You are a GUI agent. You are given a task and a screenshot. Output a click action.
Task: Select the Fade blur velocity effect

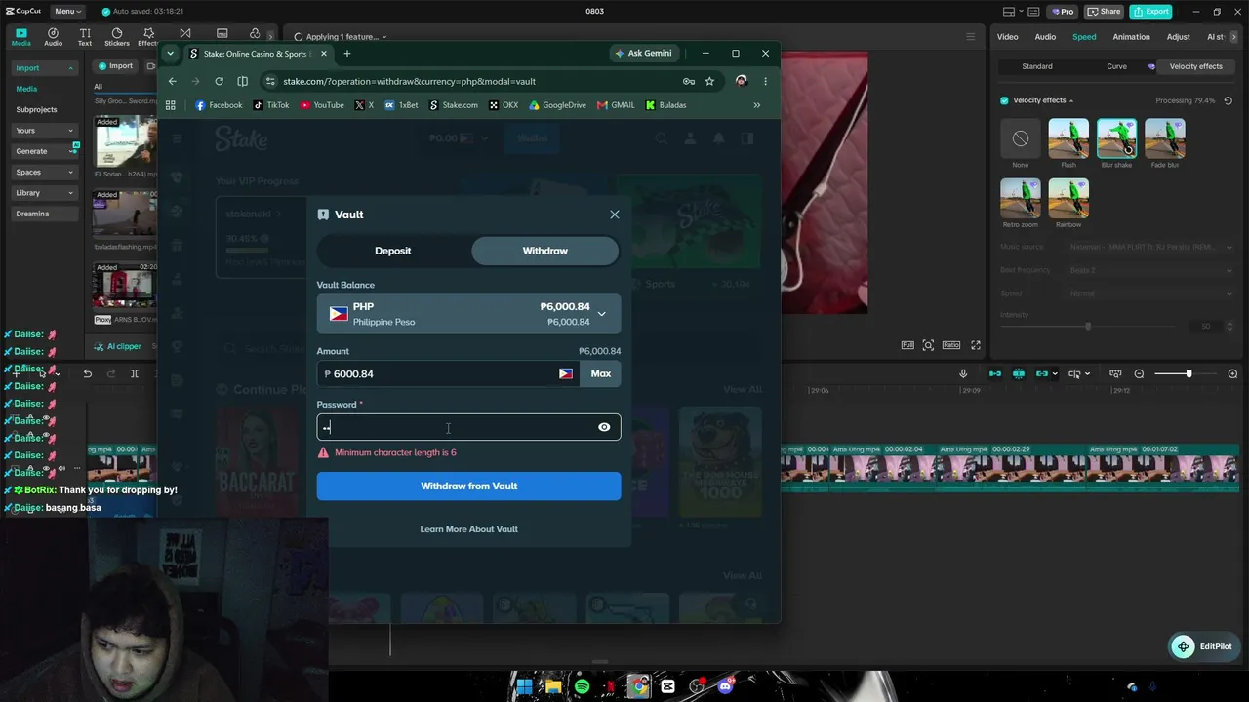(x=1165, y=138)
